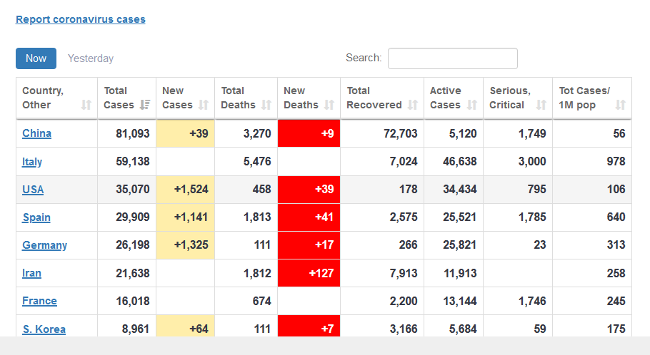
Task: Click sort arrows in Total Deaths header
Action: tap(266, 105)
